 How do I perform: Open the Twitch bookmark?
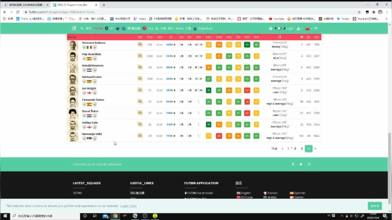(140, 19)
